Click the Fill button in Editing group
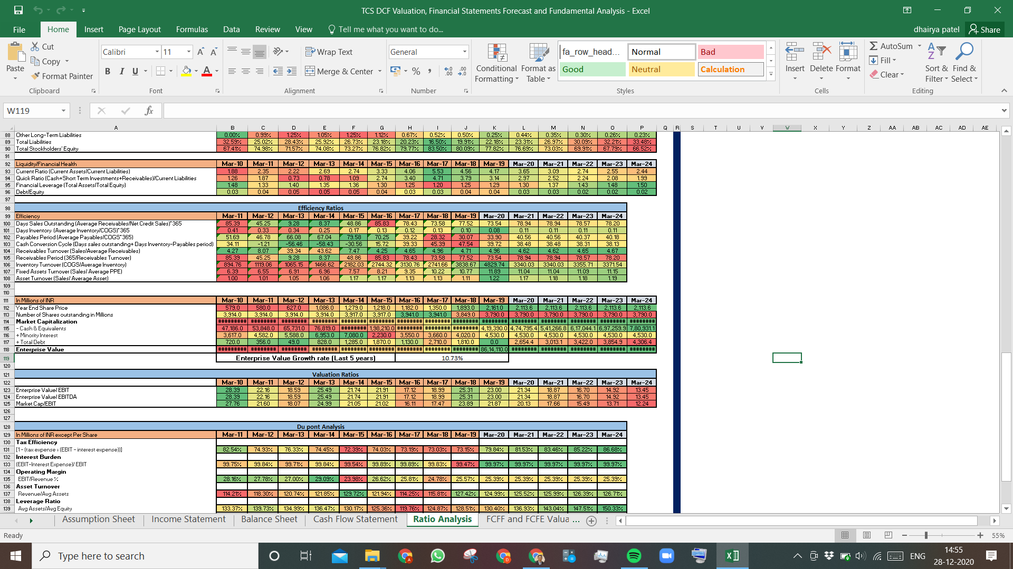The width and height of the screenshot is (1013, 569). click(883, 60)
